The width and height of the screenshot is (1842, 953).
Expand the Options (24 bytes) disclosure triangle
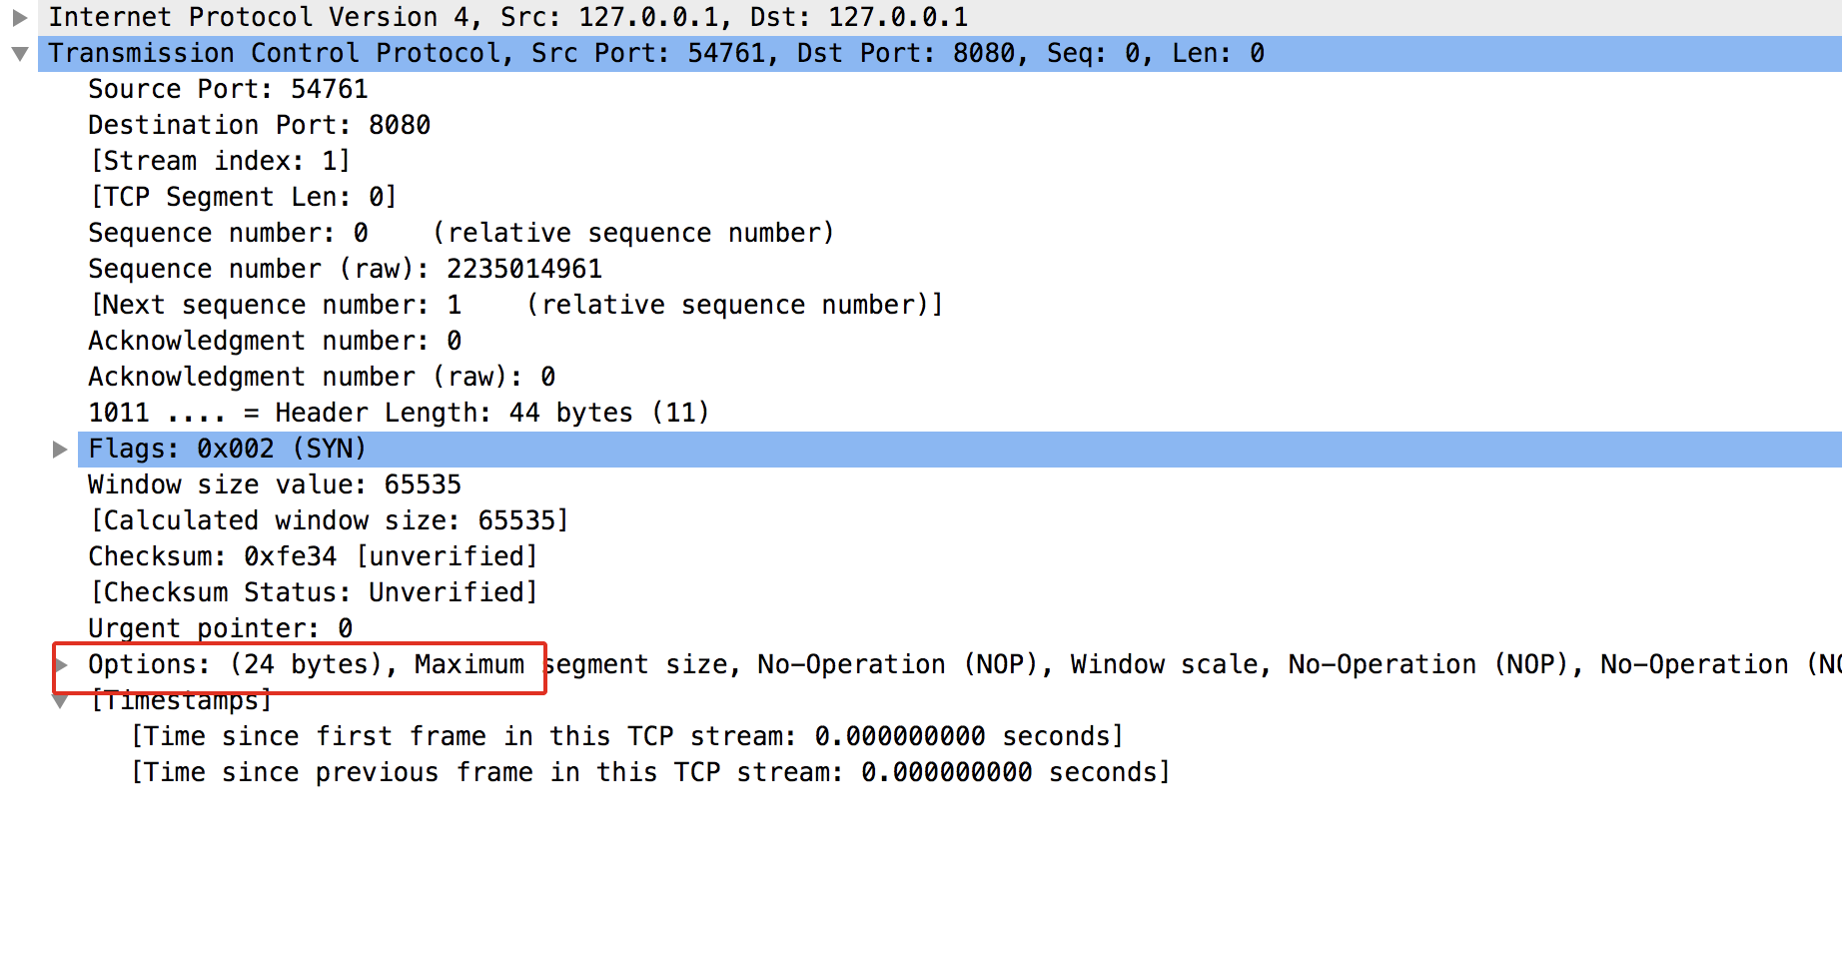61,664
